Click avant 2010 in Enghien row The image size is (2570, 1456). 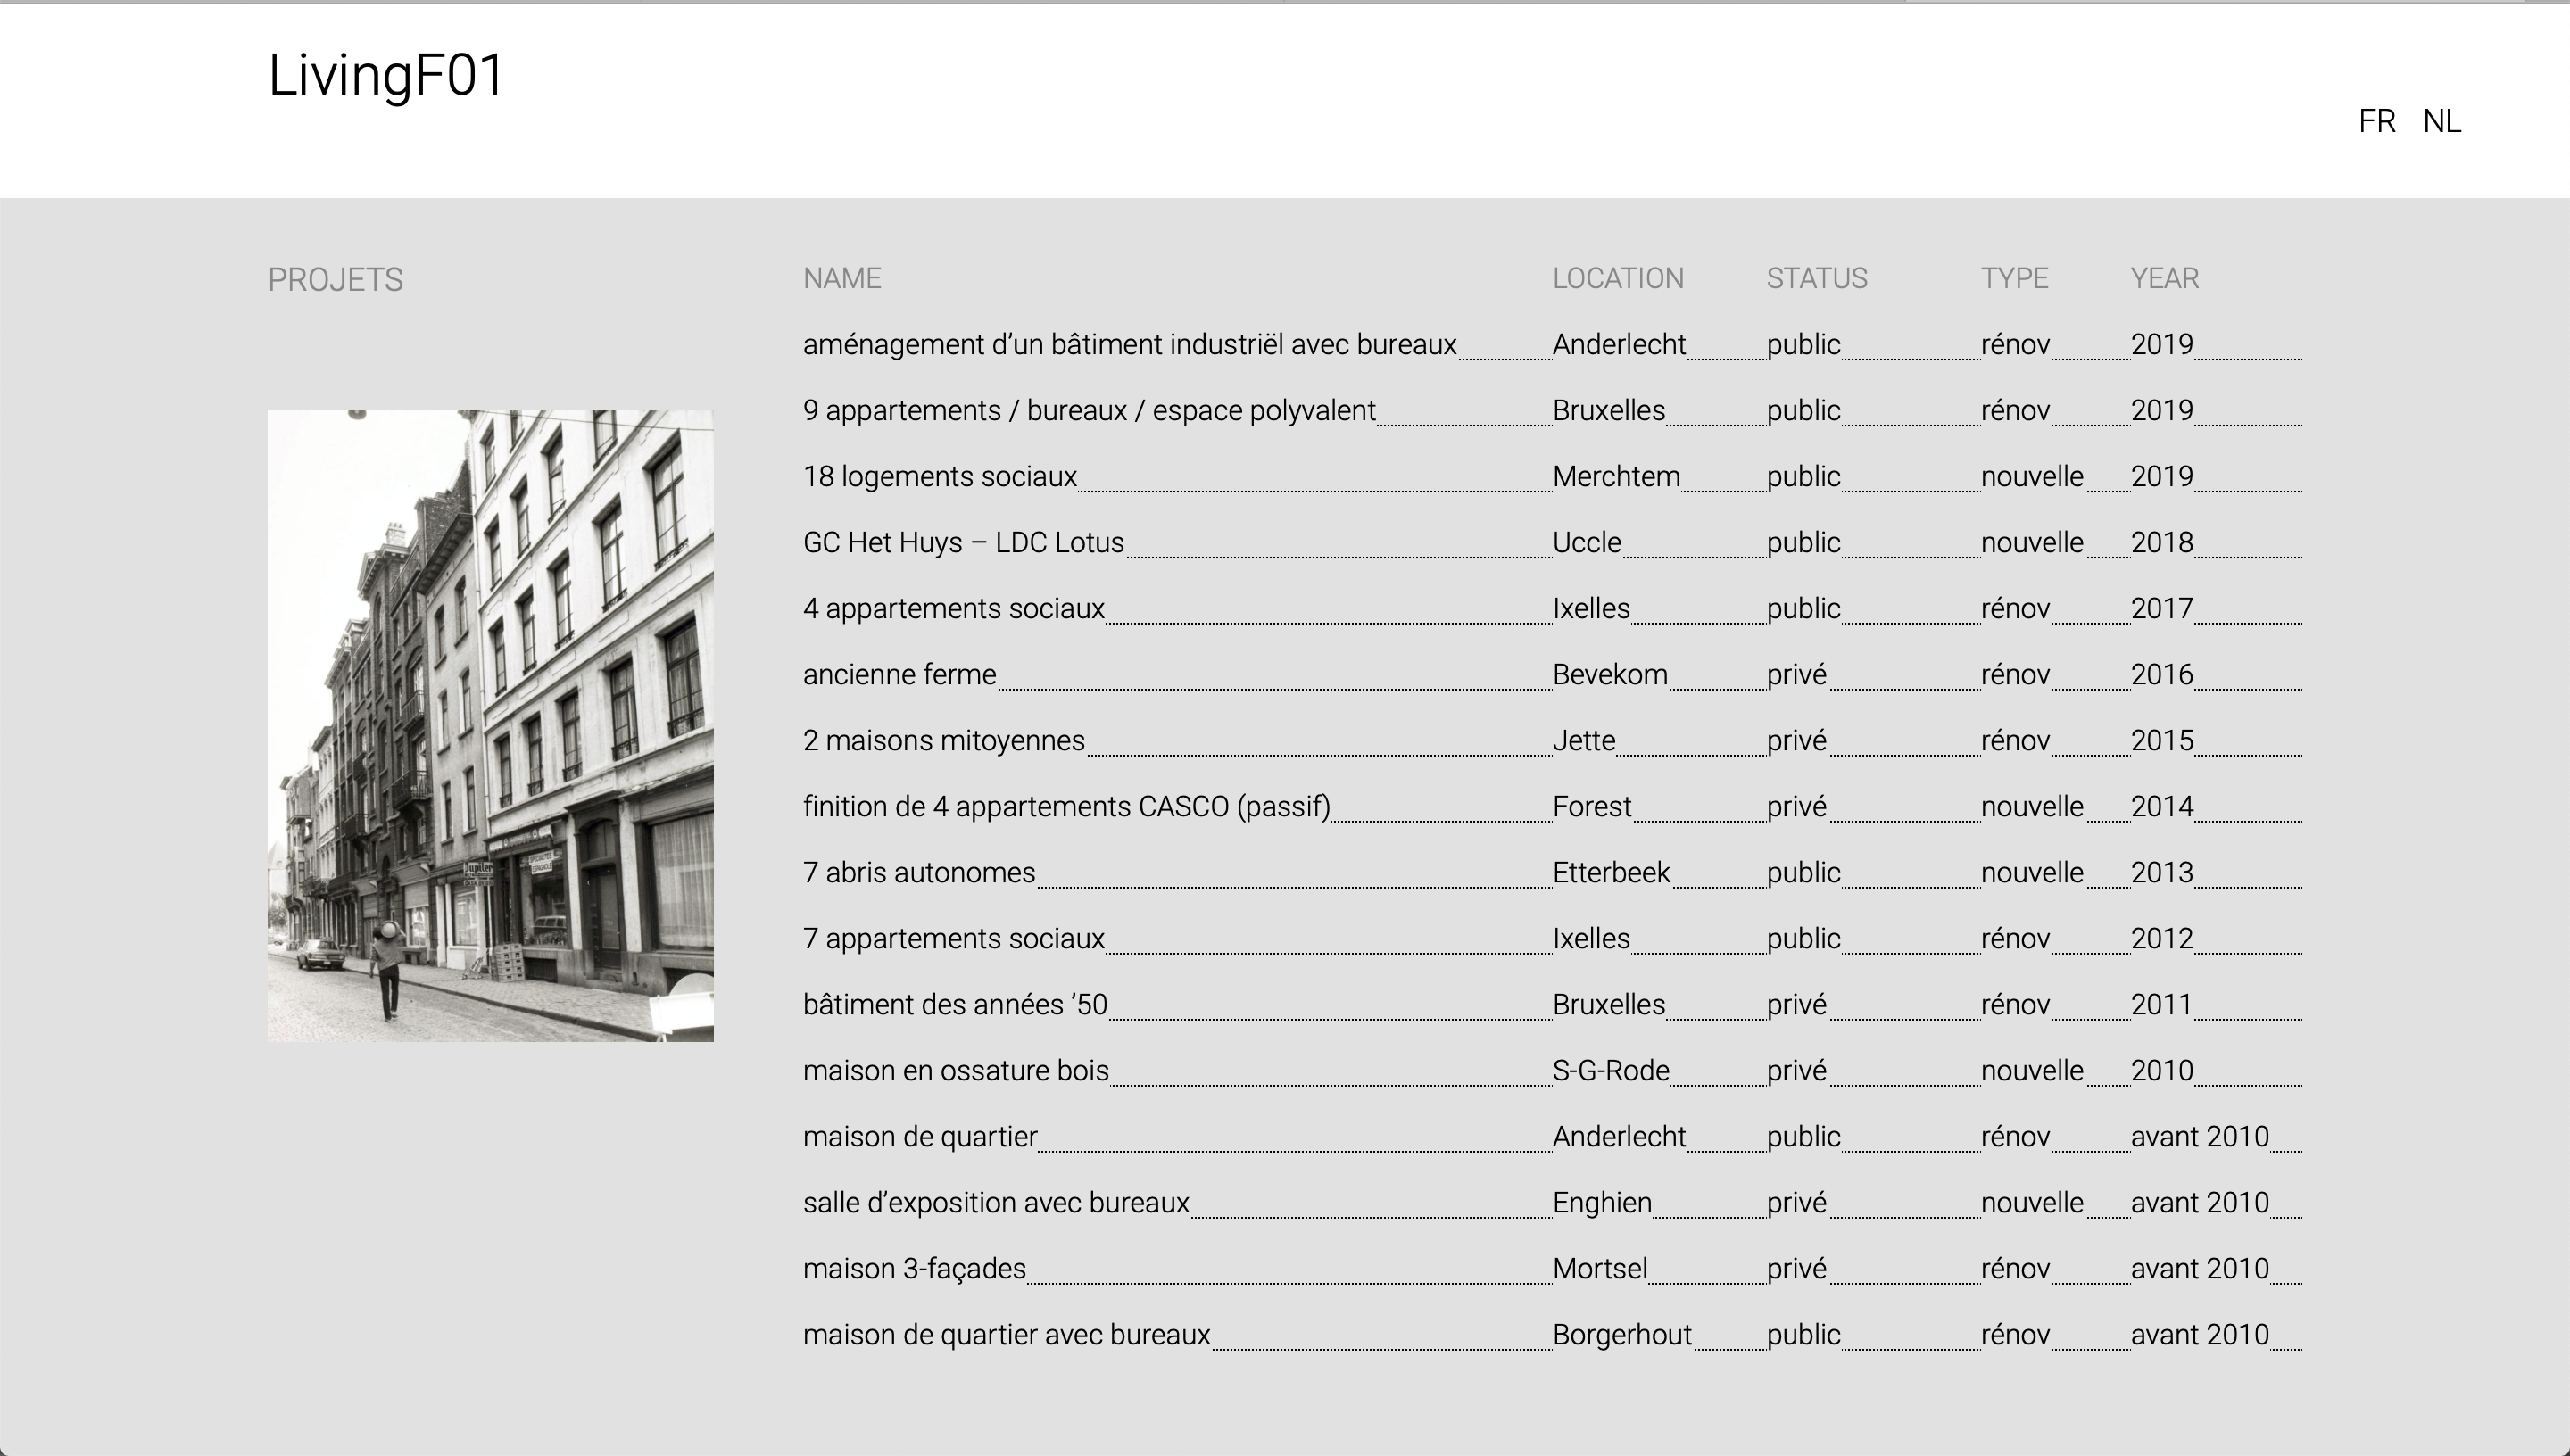[x=2200, y=1203]
